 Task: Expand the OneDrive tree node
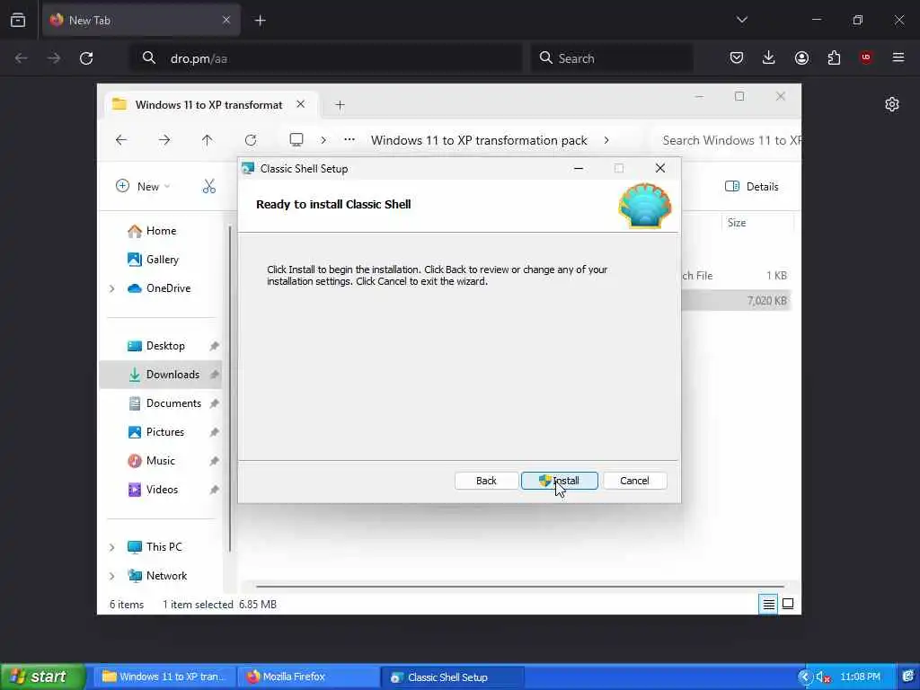point(112,288)
